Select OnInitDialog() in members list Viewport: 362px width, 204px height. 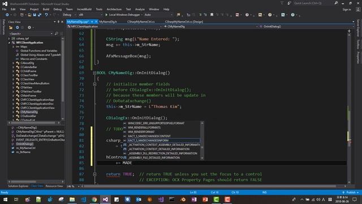pyautogui.click(x=24, y=144)
